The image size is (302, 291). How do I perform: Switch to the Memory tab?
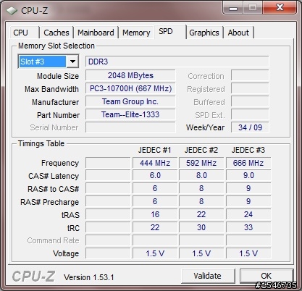[x=136, y=33]
